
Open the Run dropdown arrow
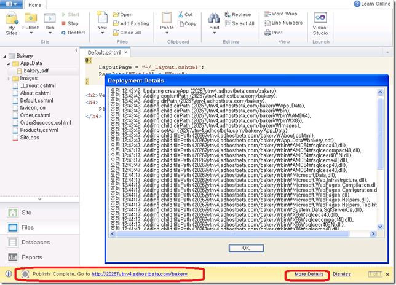tap(50, 33)
